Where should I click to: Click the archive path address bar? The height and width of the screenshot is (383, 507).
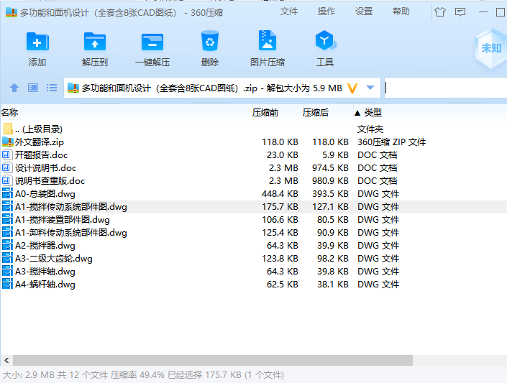tap(222, 88)
